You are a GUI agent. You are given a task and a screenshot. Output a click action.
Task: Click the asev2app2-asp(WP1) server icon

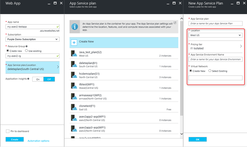tap(74, 118)
